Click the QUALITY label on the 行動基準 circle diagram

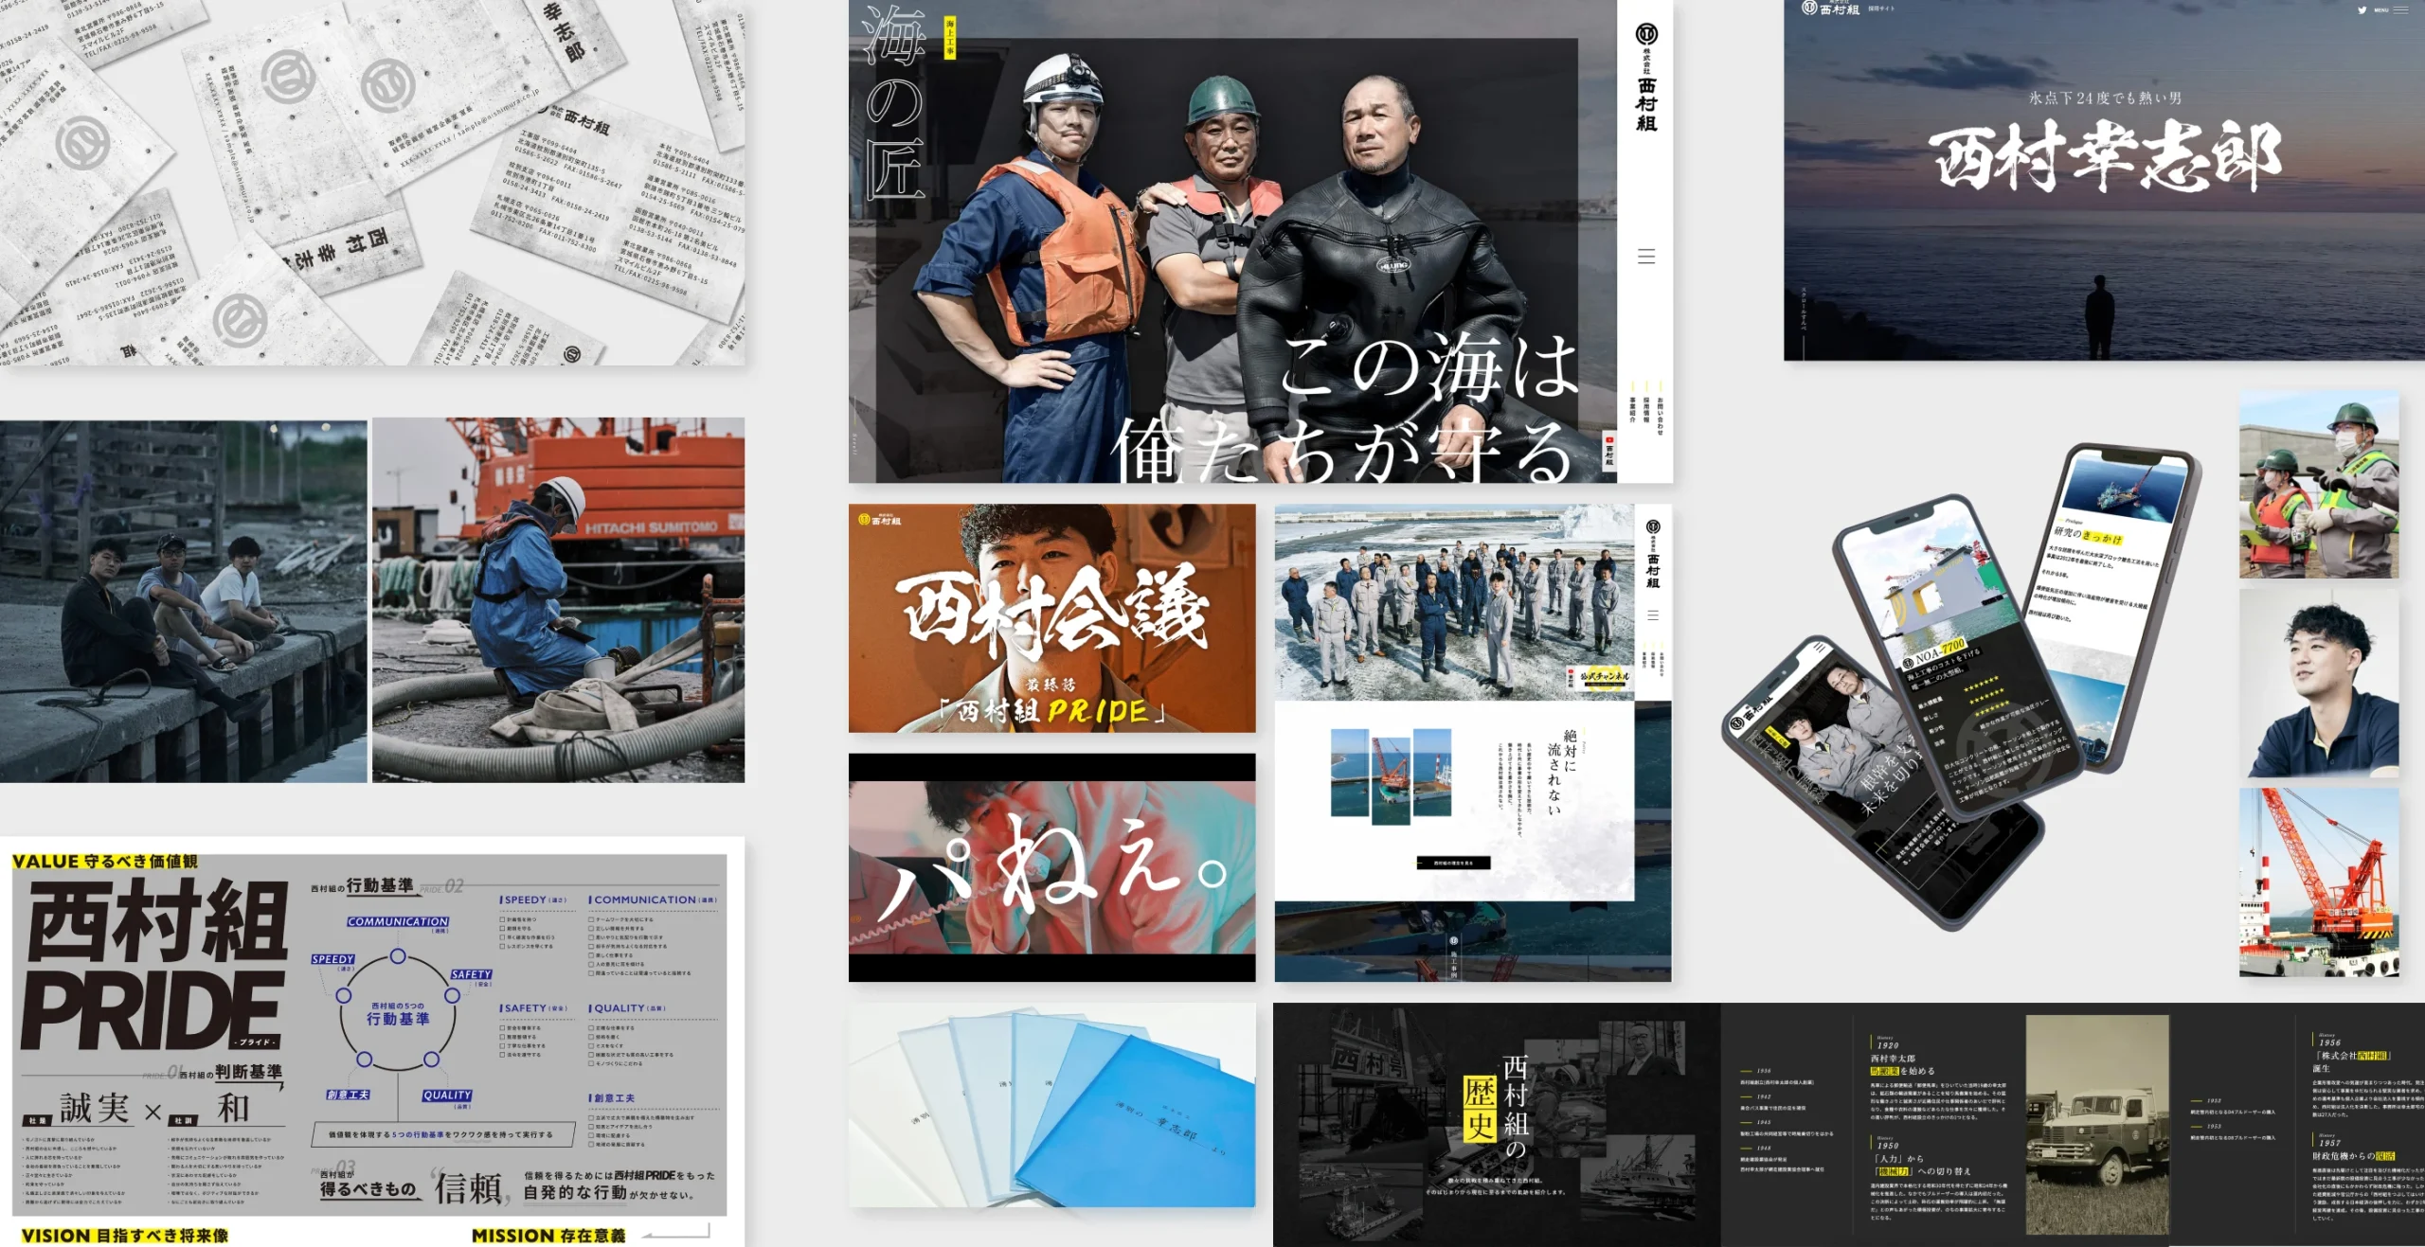coord(447,1095)
